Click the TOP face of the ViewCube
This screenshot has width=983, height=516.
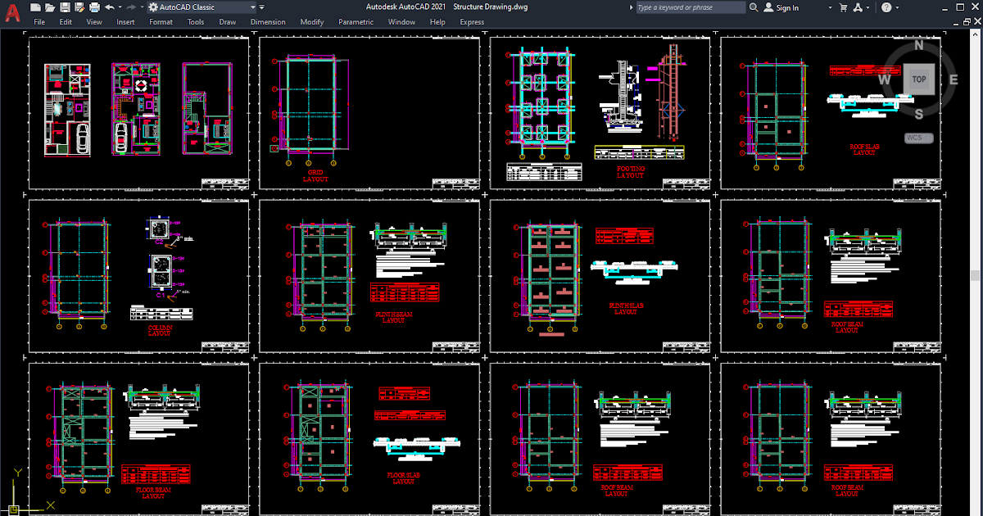(x=919, y=79)
